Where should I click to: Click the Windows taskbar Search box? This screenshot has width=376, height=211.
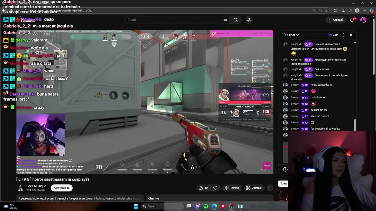point(162,206)
